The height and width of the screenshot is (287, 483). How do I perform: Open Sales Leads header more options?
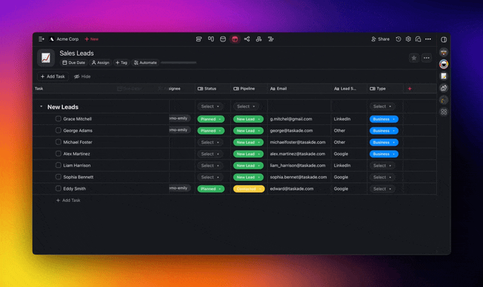click(426, 58)
